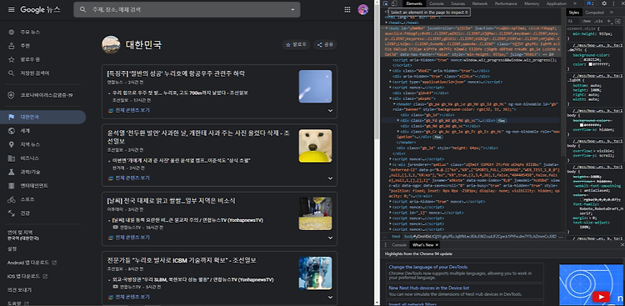The height and width of the screenshot is (306, 625).
Task: Open the hamburger main menu
Action: pos(12,9)
